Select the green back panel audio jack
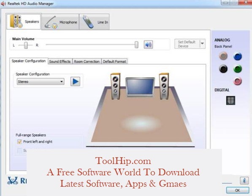This screenshot has width=252, height=196. [238, 69]
